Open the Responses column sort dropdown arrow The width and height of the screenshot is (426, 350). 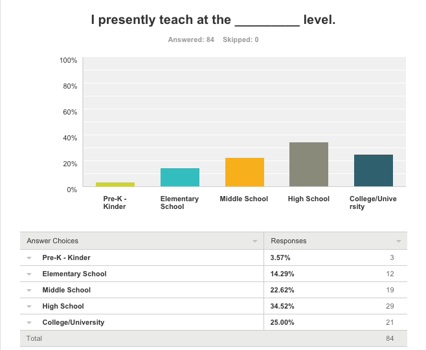tap(398, 241)
